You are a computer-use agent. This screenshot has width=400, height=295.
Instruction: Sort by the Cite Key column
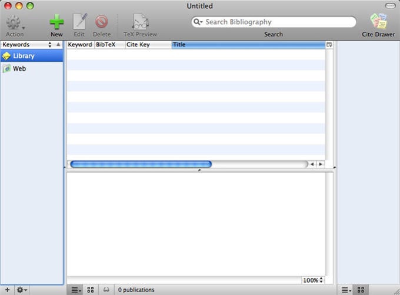(x=148, y=45)
